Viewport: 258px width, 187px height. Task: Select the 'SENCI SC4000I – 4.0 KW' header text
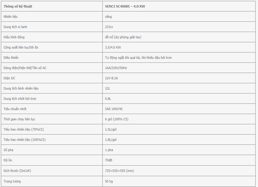click(x=125, y=6)
